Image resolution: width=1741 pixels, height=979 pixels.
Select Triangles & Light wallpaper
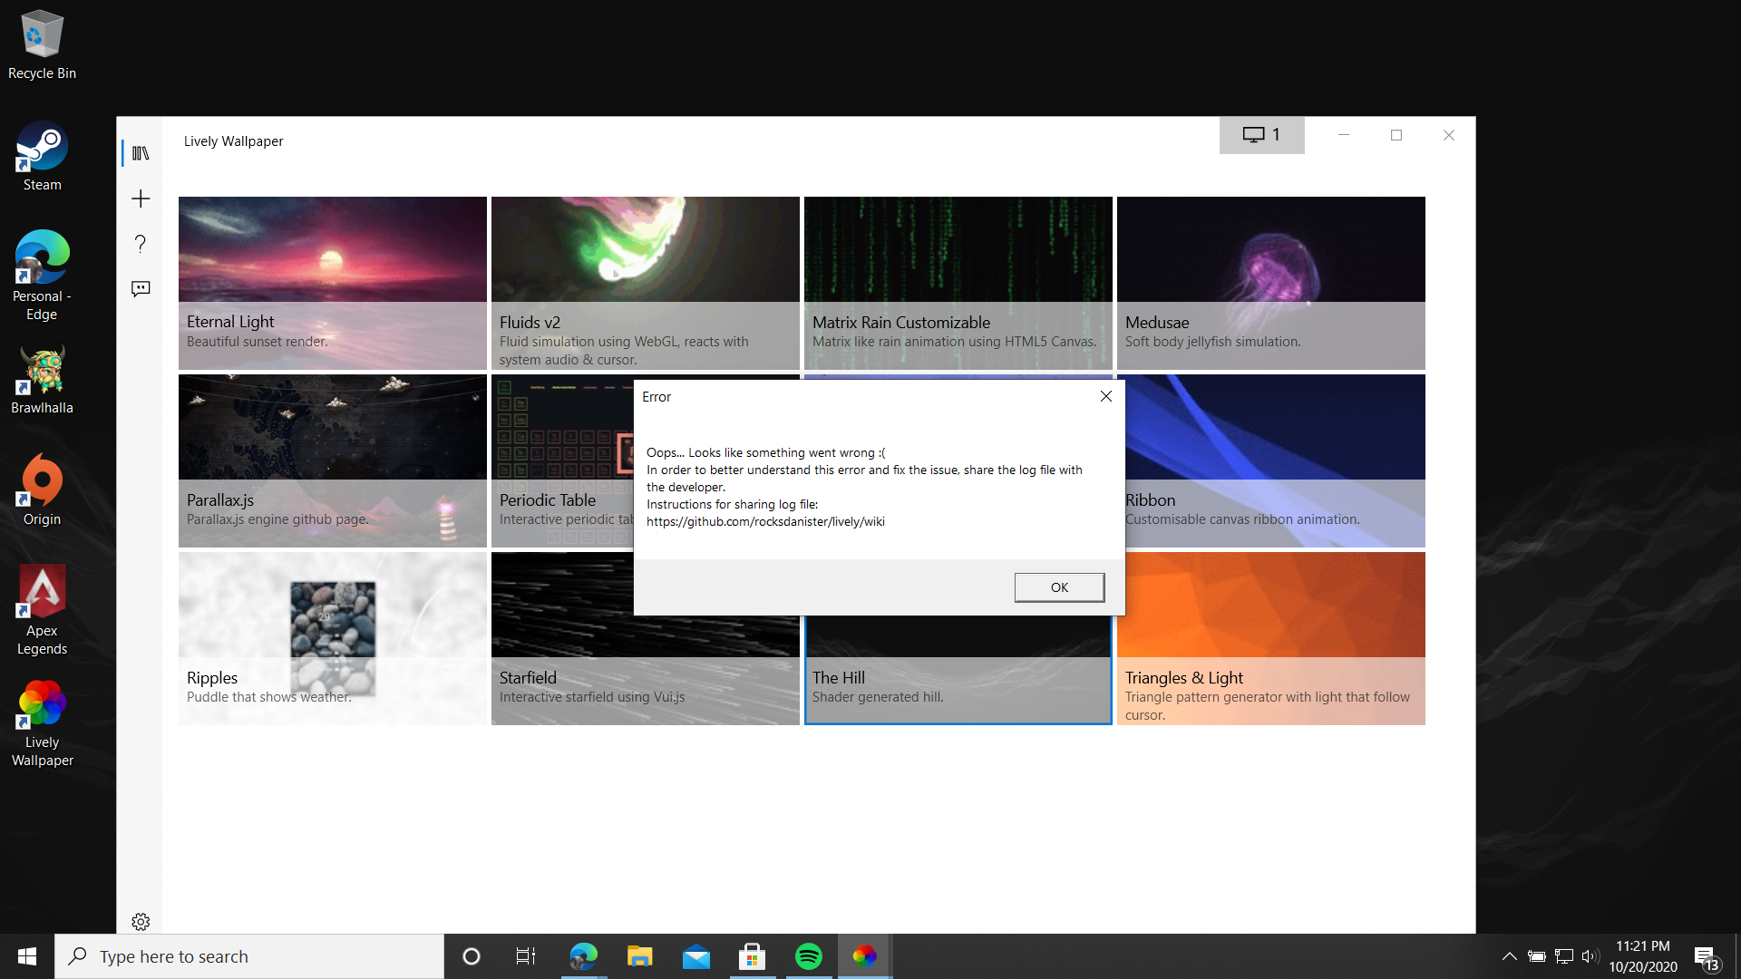(x=1271, y=638)
